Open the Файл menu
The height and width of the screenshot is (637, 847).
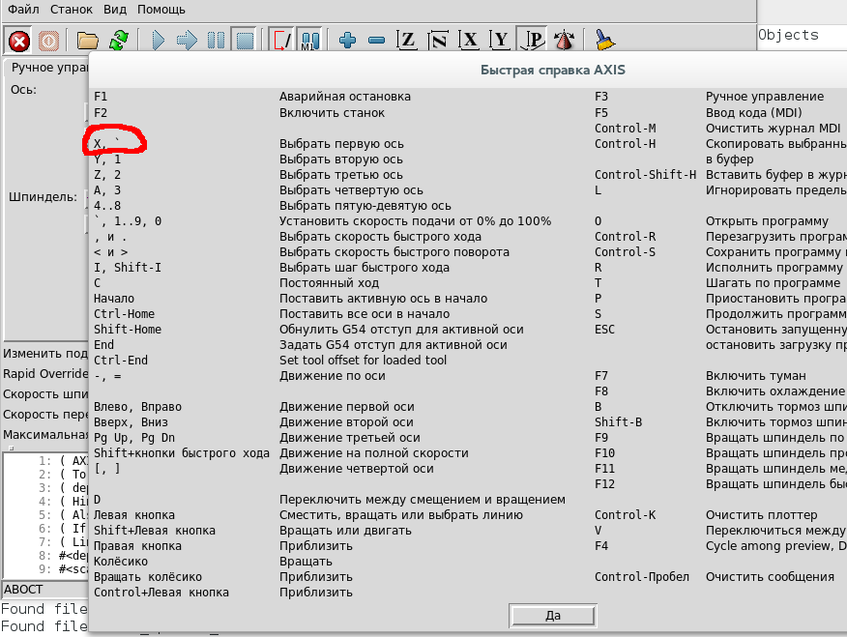pos(23,10)
